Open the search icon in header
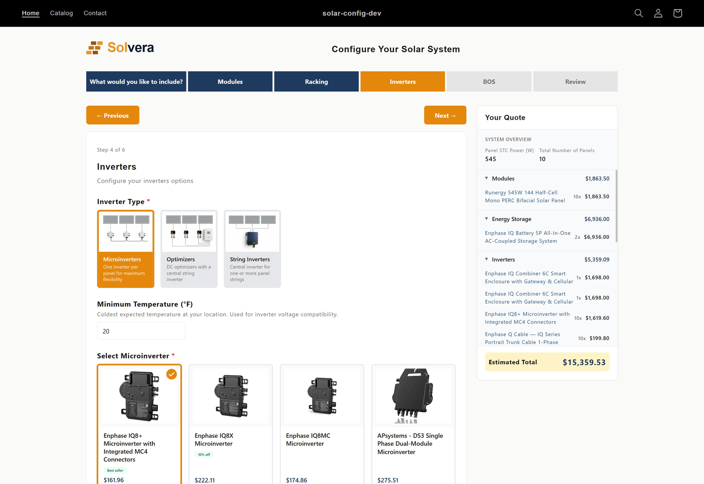Image resolution: width=704 pixels, height=484 pixels. click(x=638, y=13)
